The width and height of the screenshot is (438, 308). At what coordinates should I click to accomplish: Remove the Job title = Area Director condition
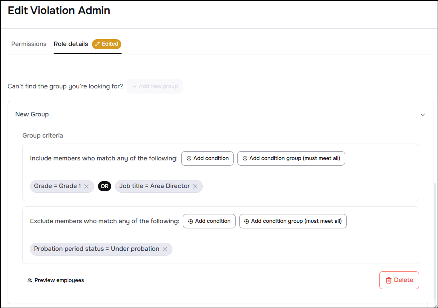(x=195, y=186)
